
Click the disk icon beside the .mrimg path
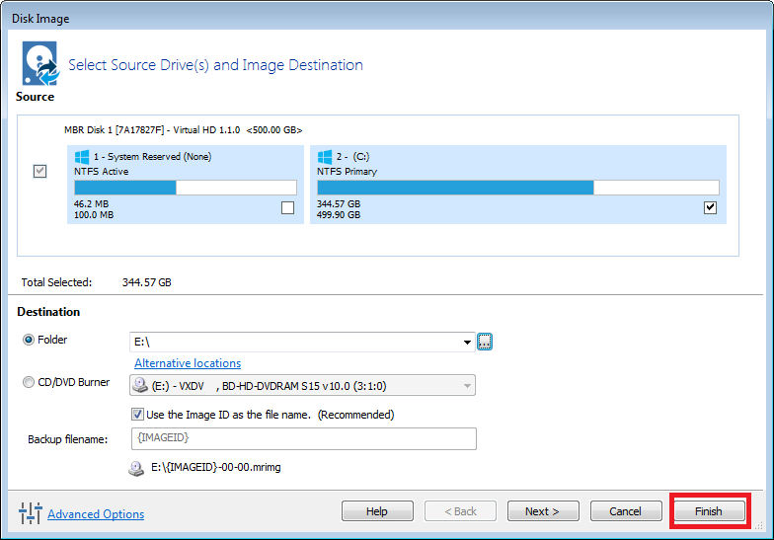pos(136,468)
